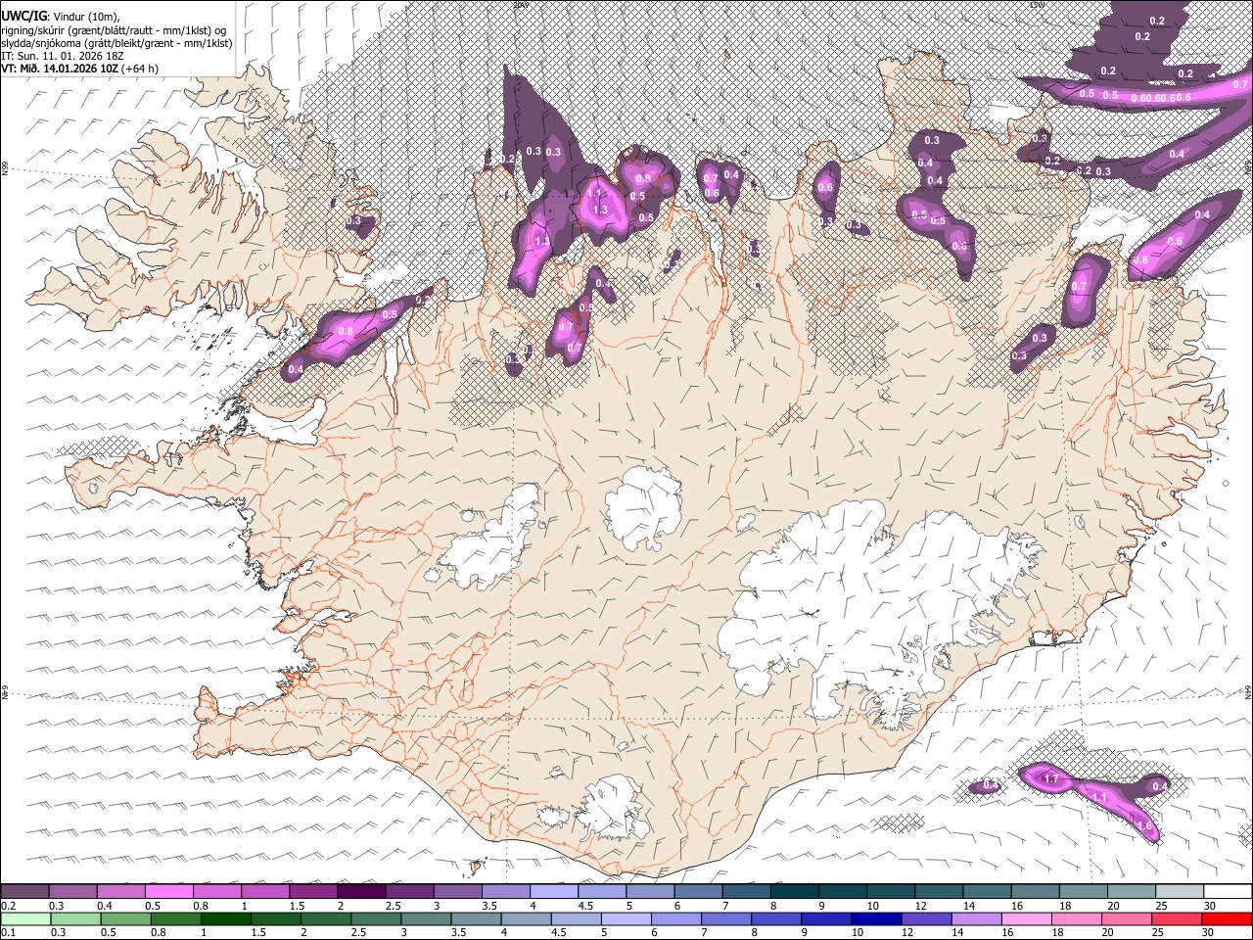Click the palest green 0.1 swatch in bottom legend row
Image resolution: width=1253 pixels, height=940 pixels.
pos(25,918)
